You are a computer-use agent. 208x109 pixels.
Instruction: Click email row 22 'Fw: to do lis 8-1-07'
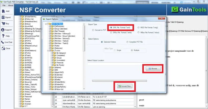coord(94,97)
